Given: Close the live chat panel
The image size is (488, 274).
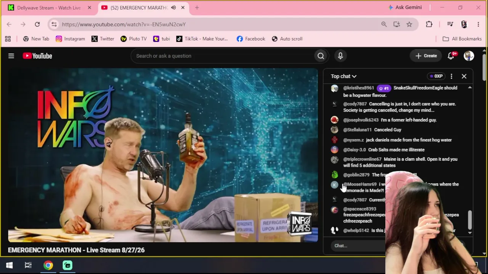Looking at the screenshot, I should 464,76.
